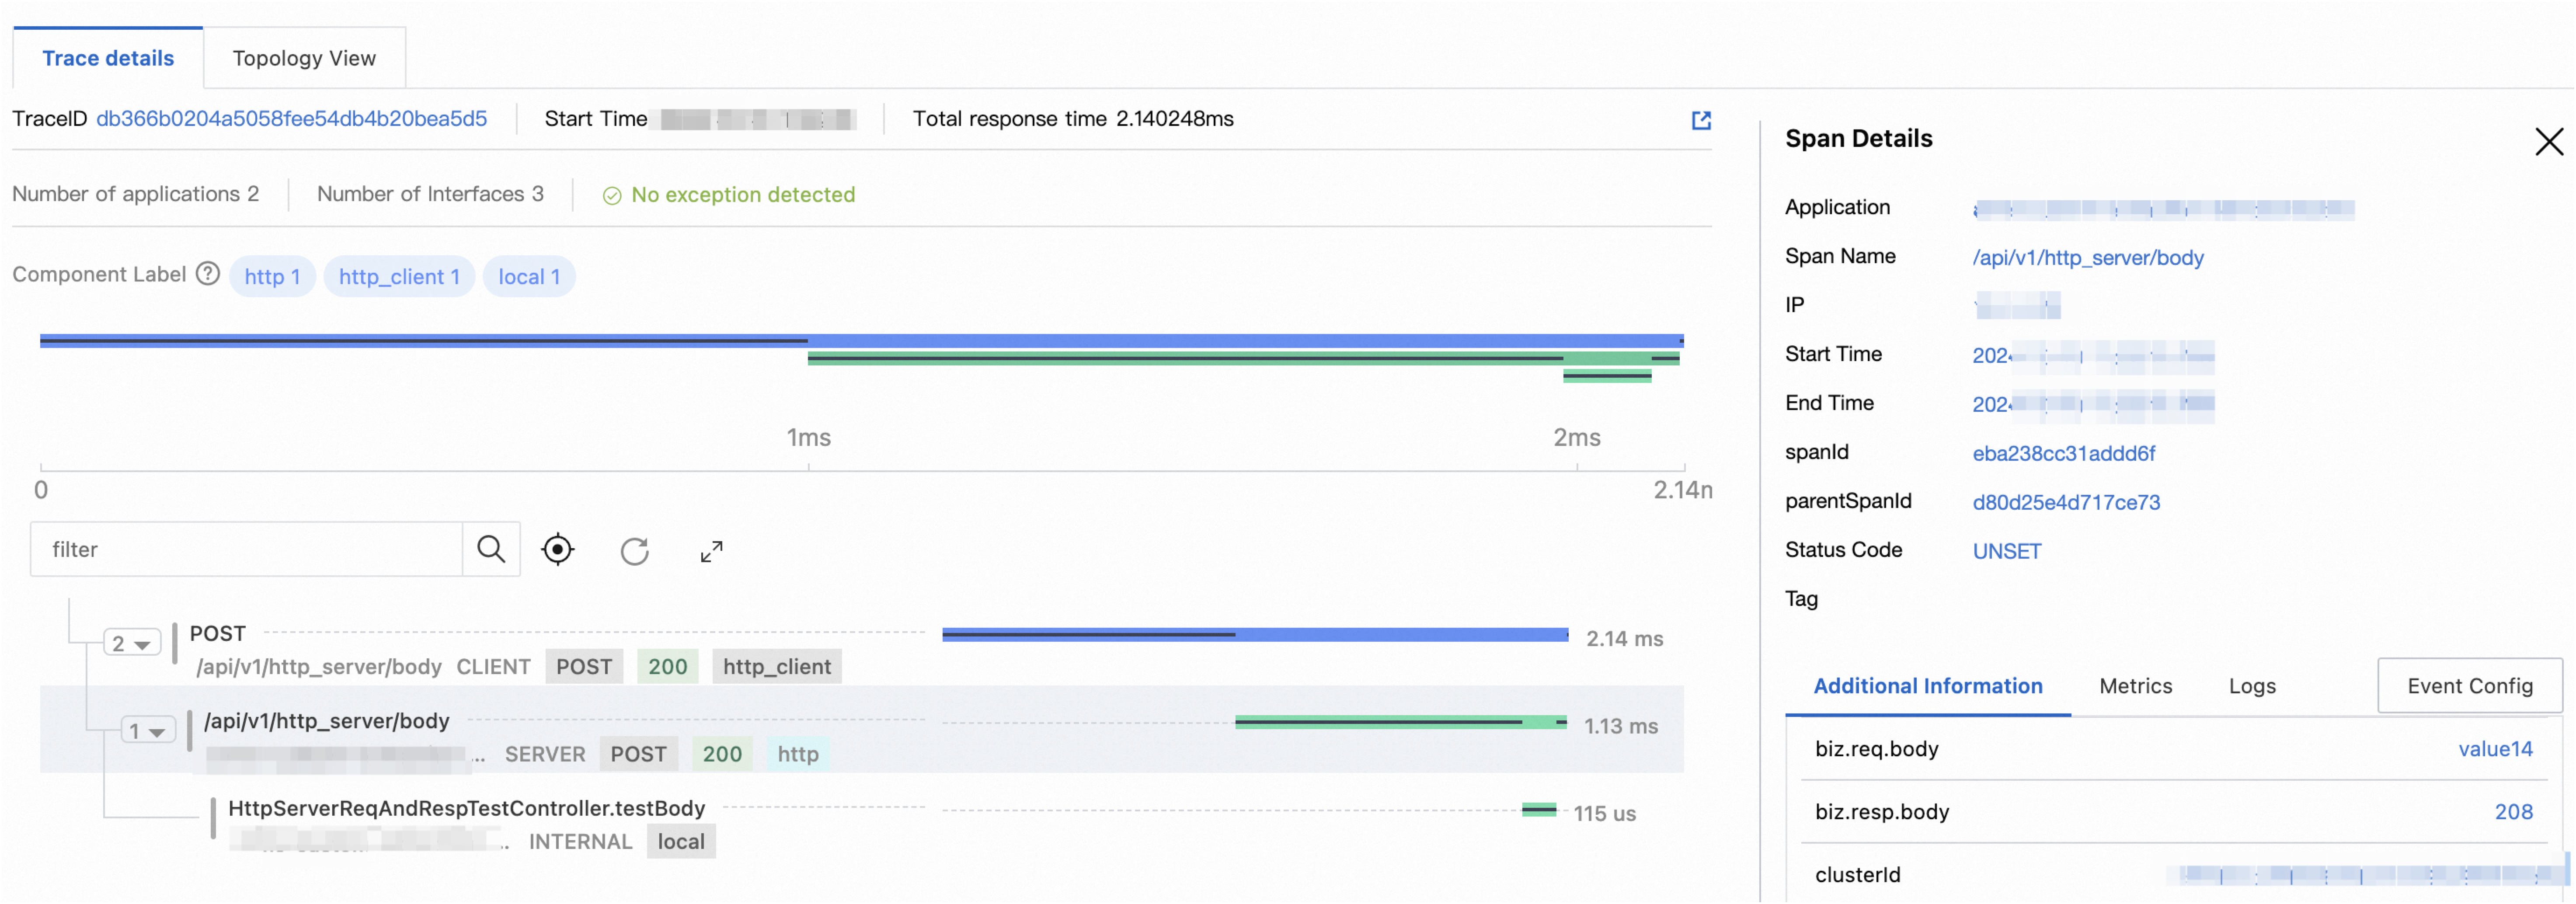Click the TraceID link db366b02...
The height and width of the screenshot is (904, 2576).
pos(291,119)
